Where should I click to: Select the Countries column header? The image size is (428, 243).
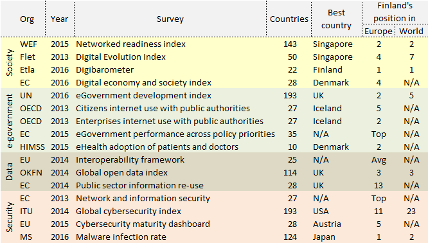(289, 19)
